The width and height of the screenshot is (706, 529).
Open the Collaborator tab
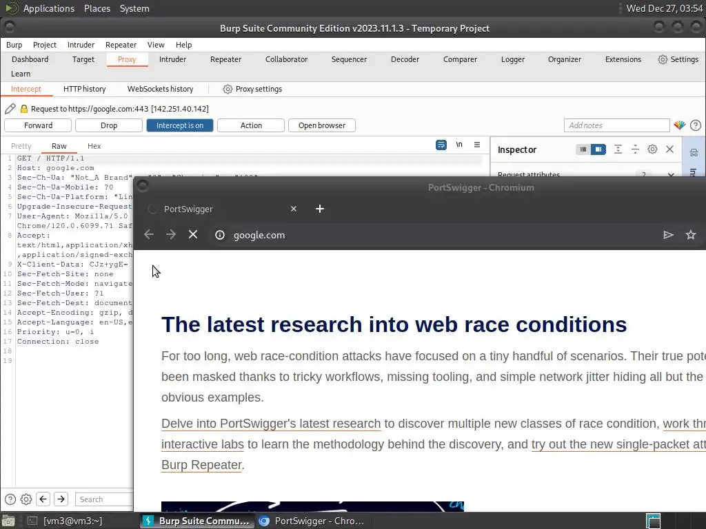[x=286, y=59]
